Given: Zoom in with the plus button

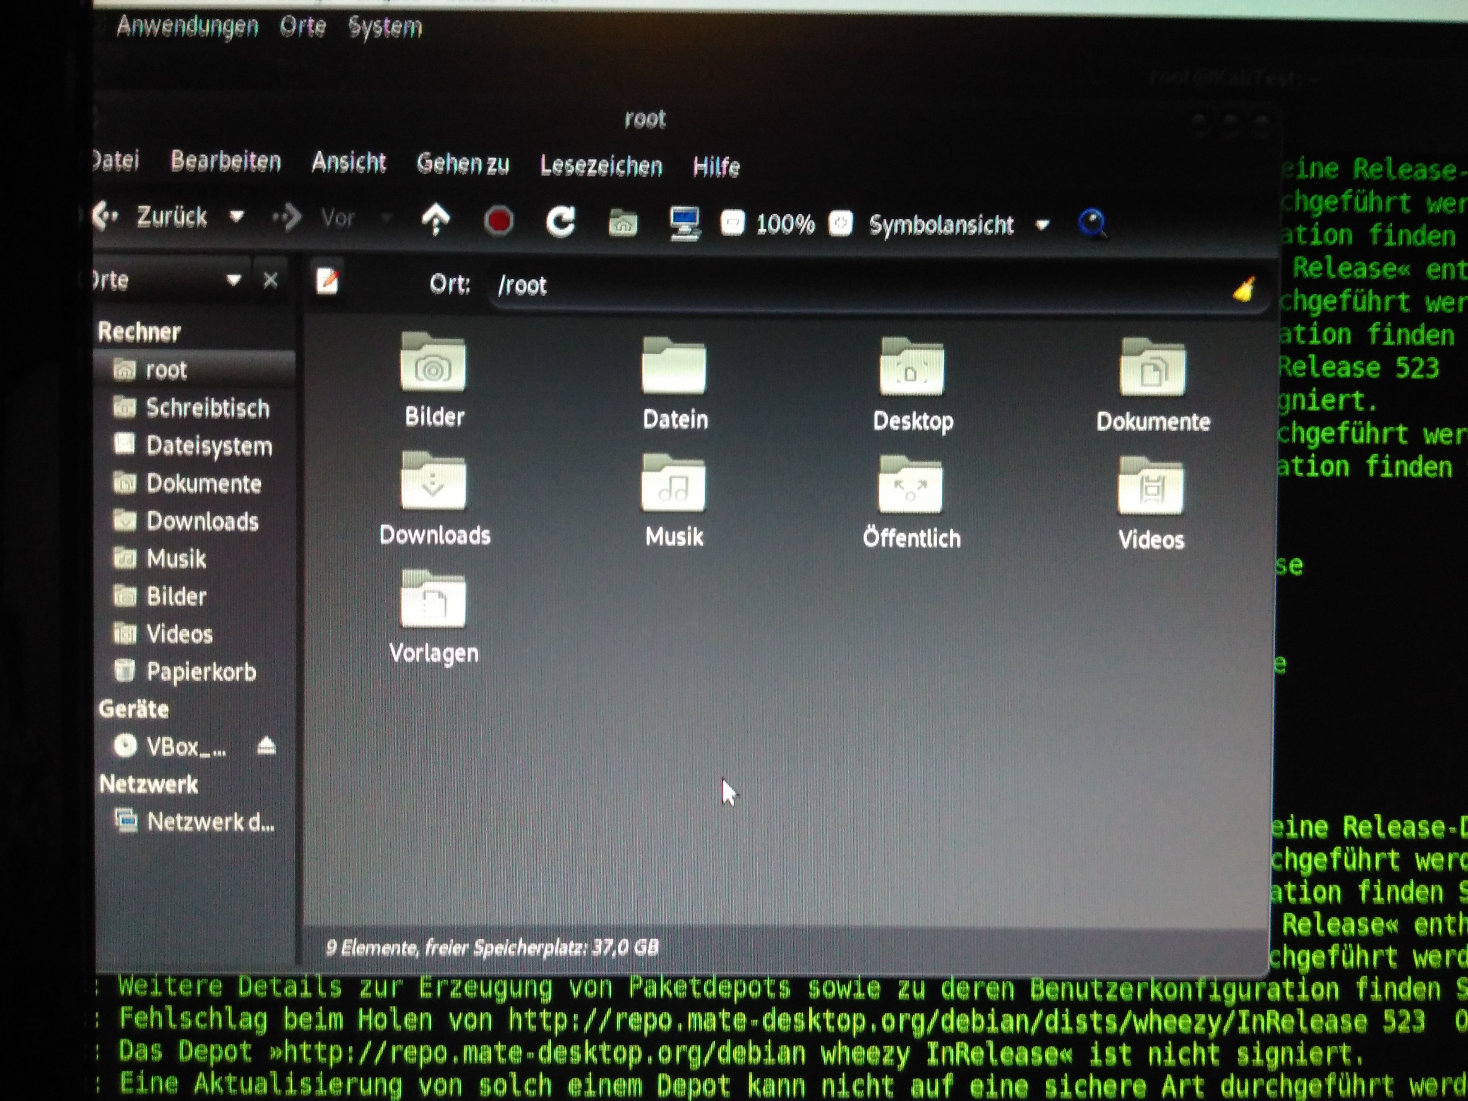Looking at the screenshot, I should point(840,224).
